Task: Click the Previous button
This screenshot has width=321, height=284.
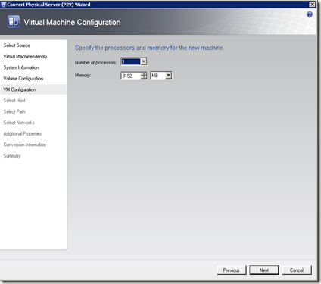Action: point(231,270)
